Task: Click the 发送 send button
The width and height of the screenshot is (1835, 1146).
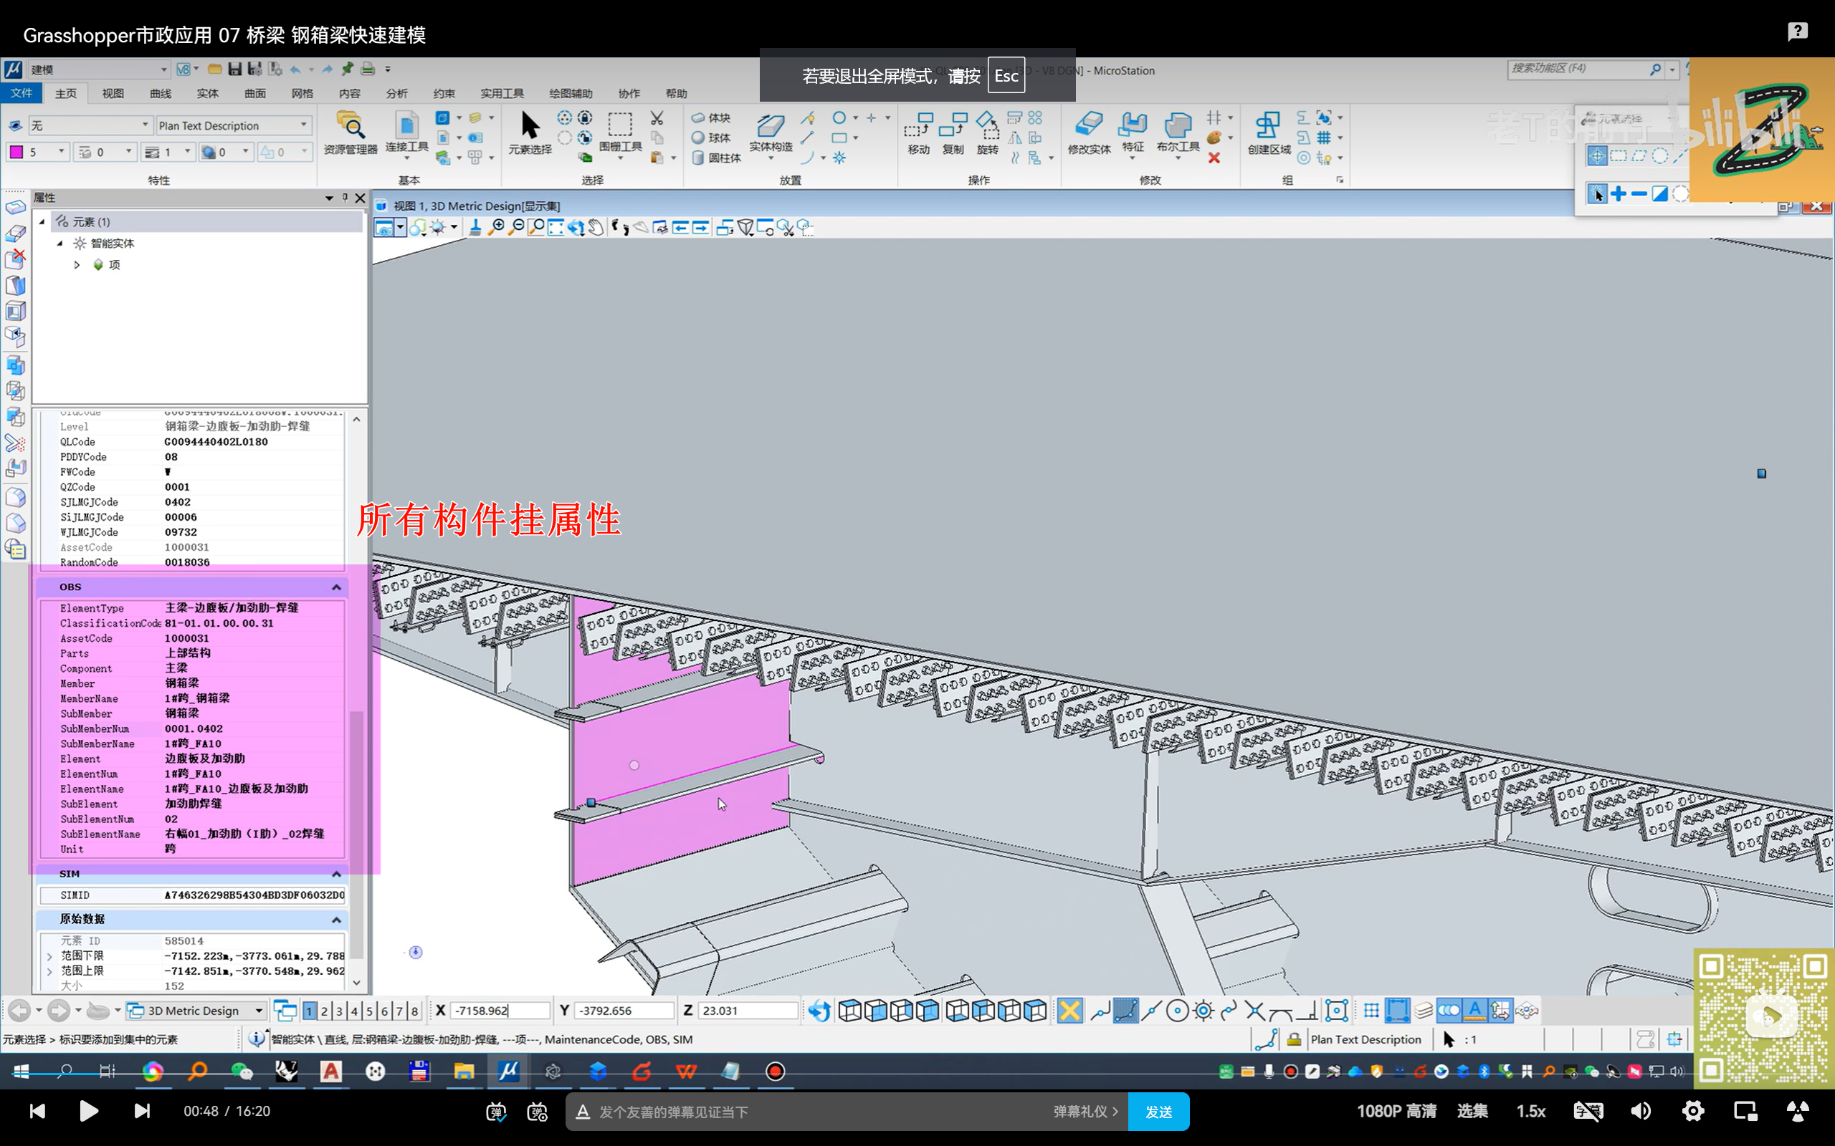Action: pyautogui.click(x=1158, y=1112)
